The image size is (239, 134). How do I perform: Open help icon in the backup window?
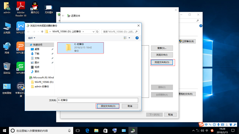pyautogui.click(x=201, y=26)
